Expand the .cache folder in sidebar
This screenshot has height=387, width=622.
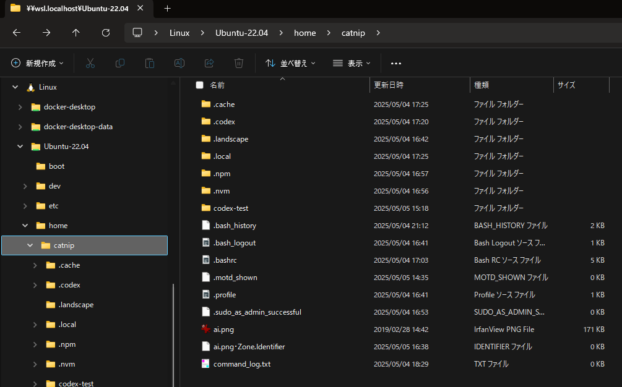click(x=35, y=265)
